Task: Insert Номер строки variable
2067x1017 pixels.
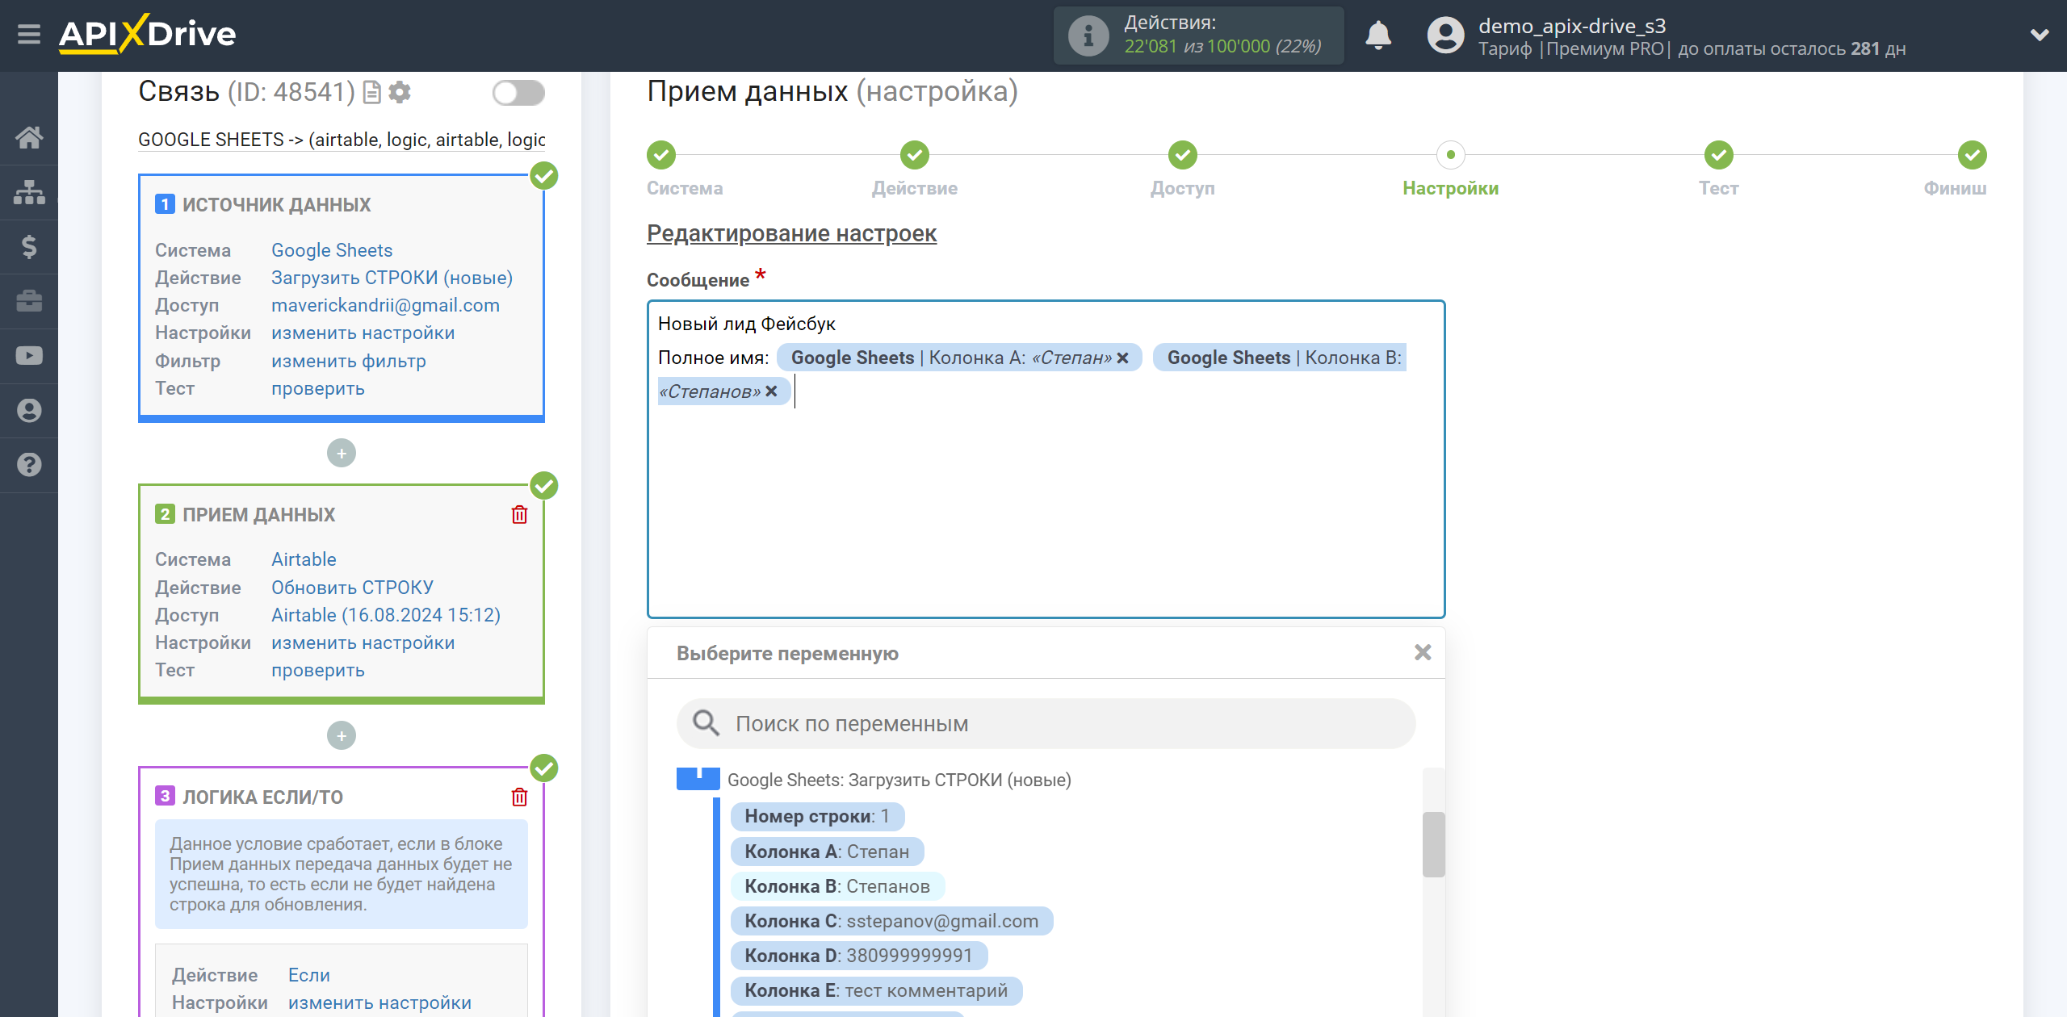Action: click(x=817, y=816)
